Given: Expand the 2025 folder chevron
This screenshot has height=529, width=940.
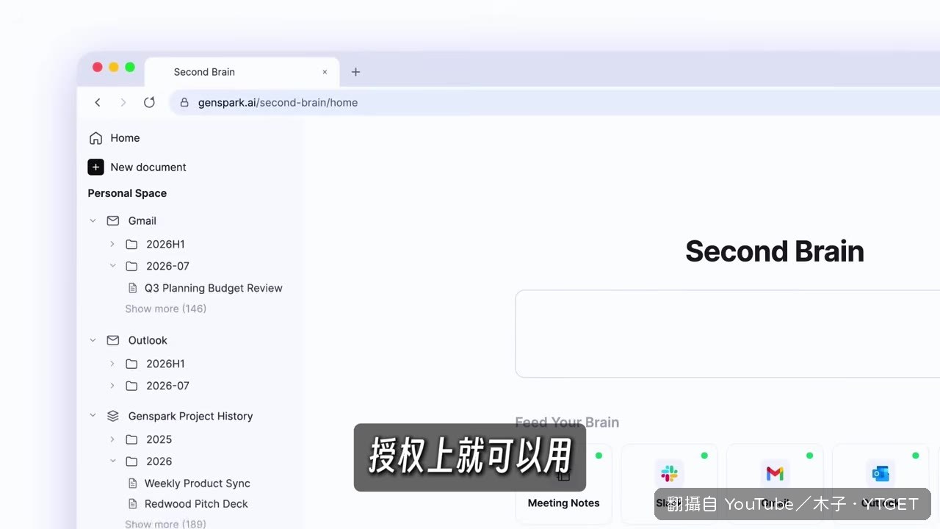Looking at the screenshot, I should (112, 439).
